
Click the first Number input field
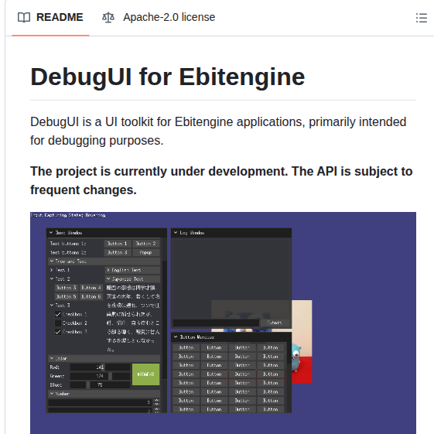(x=101, y=402)
